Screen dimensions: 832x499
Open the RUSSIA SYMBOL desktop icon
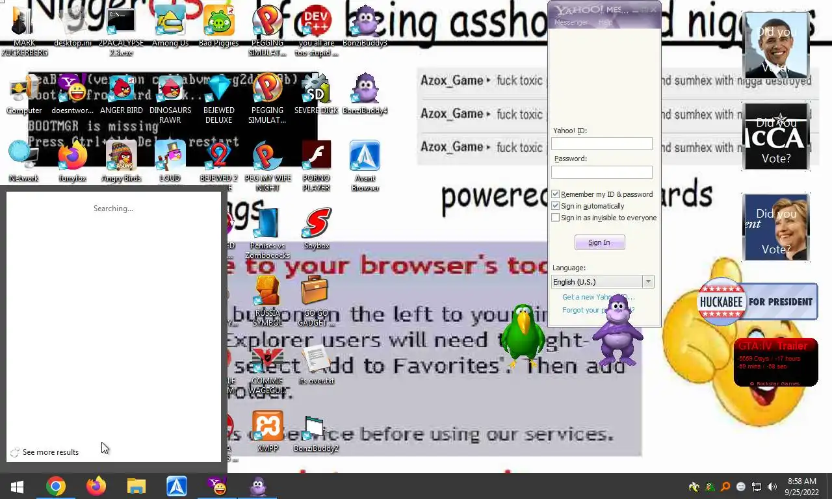click(267, 301)
